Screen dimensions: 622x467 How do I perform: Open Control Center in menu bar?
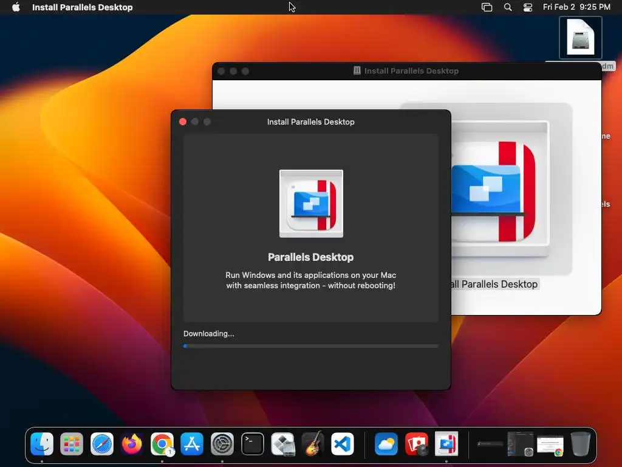pos(528,7)
